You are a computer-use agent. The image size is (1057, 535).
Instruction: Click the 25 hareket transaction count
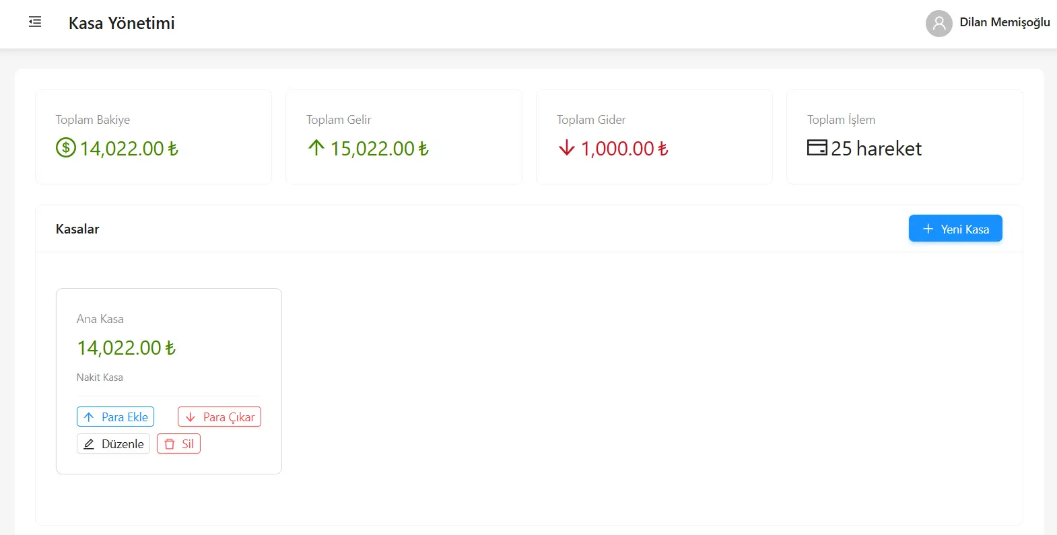pyautogui.click(x=876, y=148)
